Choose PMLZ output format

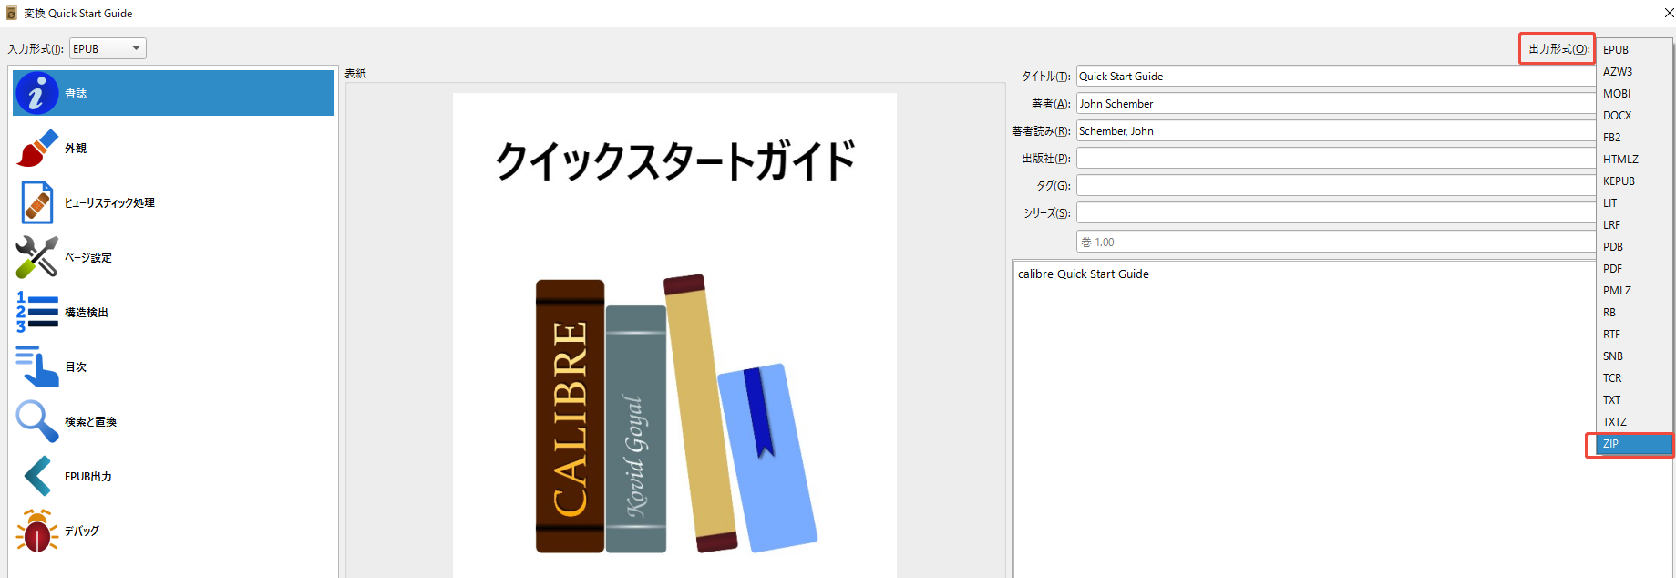coord(1635,290)
